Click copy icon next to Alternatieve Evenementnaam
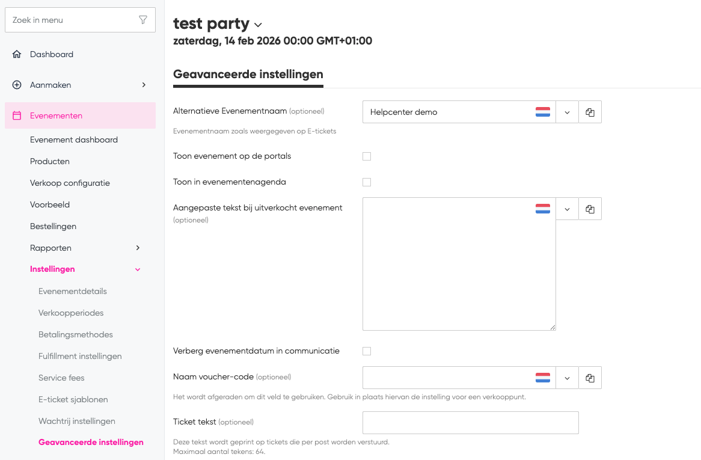 pyautogui.click(x=590, y=112)
